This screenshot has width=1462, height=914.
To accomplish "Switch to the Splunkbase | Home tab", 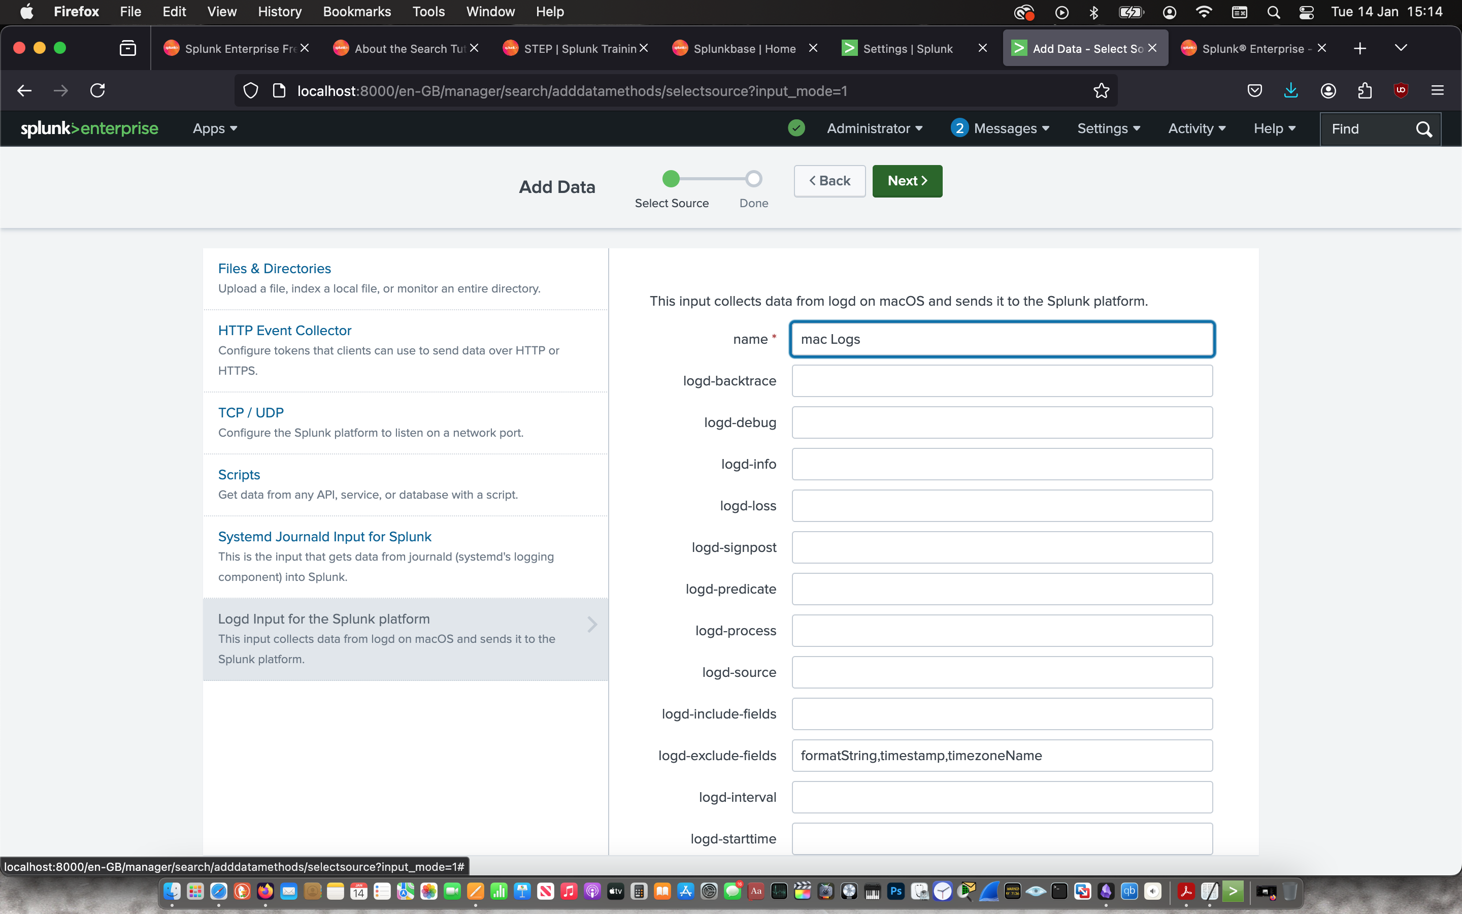I will coord(744,48).
